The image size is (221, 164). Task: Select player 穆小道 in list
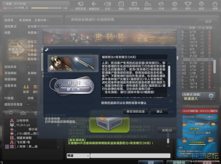(x=33, y=129)
